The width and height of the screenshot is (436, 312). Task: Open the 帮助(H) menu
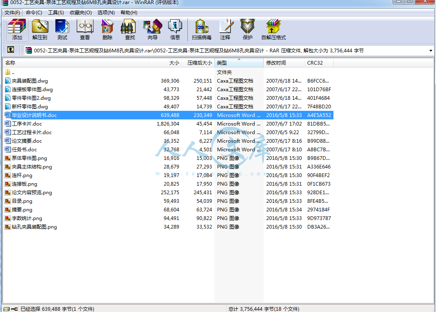point(129,13)
